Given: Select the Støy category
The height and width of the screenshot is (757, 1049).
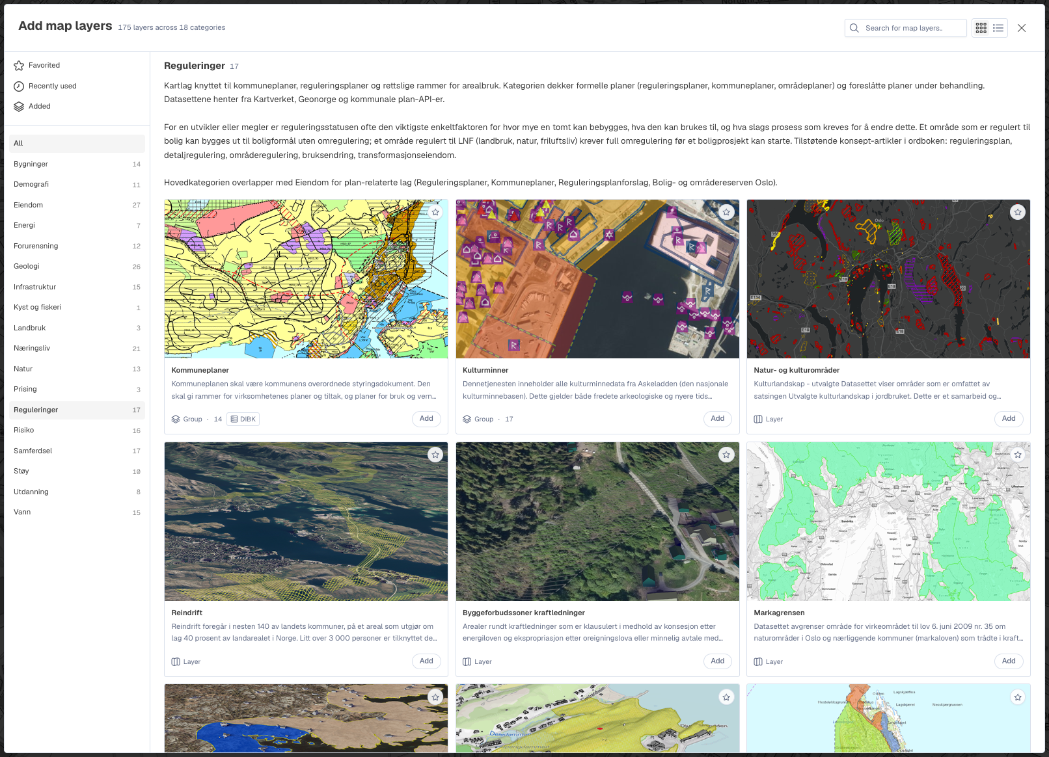Looking at the screenshot, I should pos(77,471).
